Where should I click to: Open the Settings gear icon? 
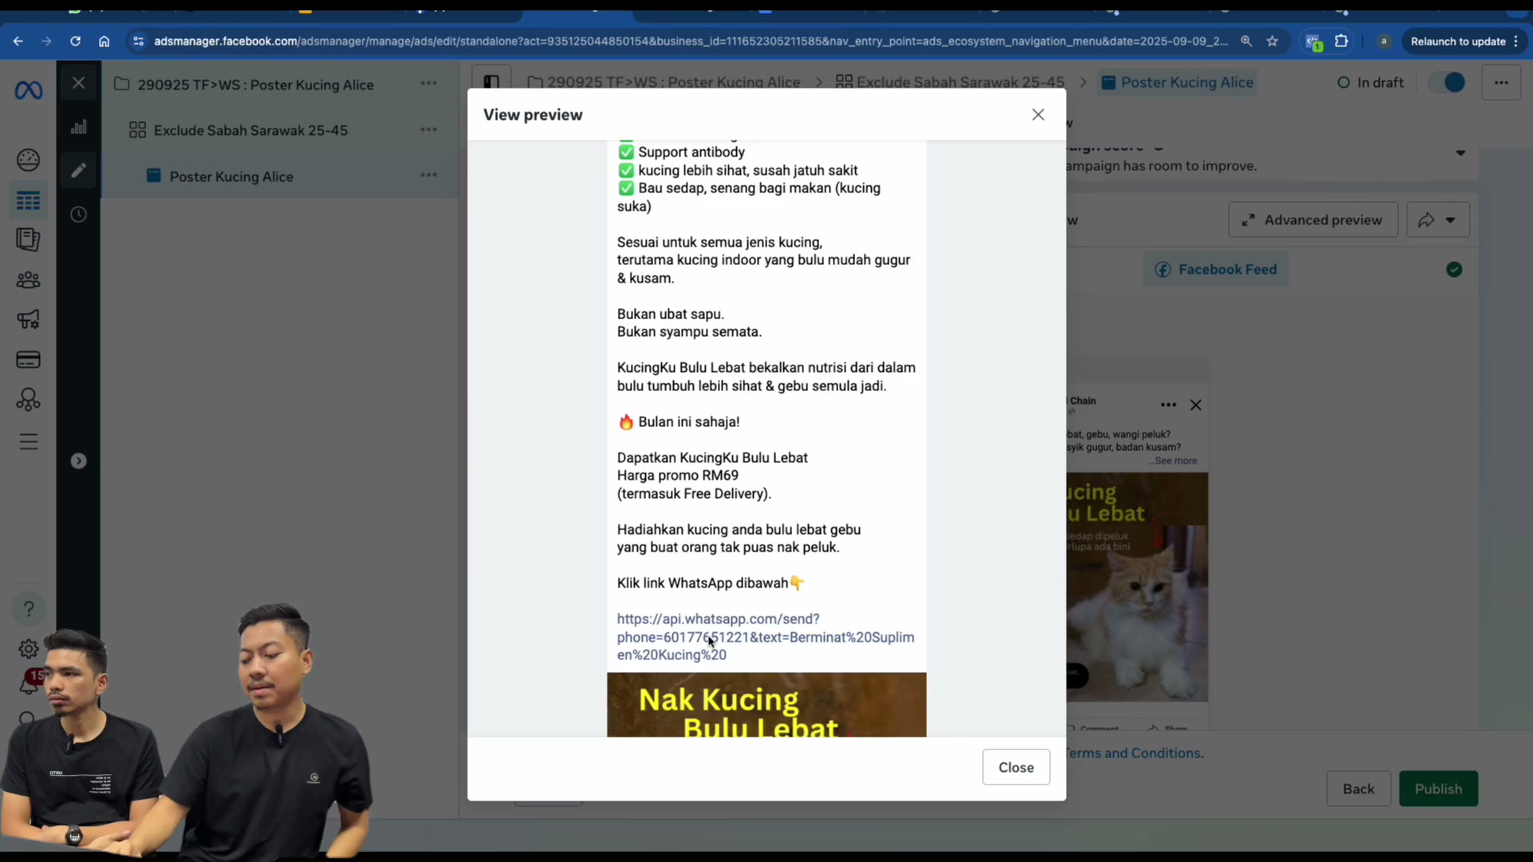(28, 649)
